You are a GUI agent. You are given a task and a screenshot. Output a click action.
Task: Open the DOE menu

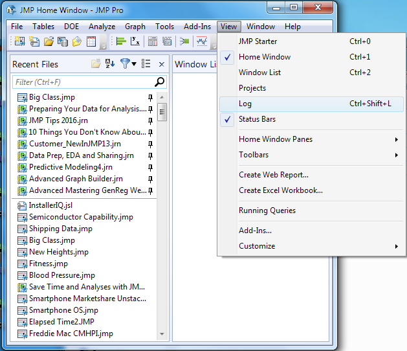[71, 27]
